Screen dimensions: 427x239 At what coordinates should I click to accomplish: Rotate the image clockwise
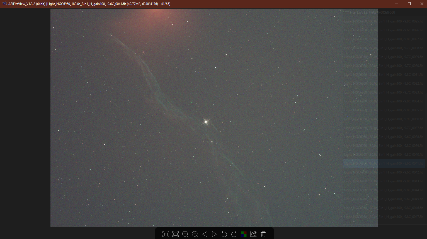point(234,234)
